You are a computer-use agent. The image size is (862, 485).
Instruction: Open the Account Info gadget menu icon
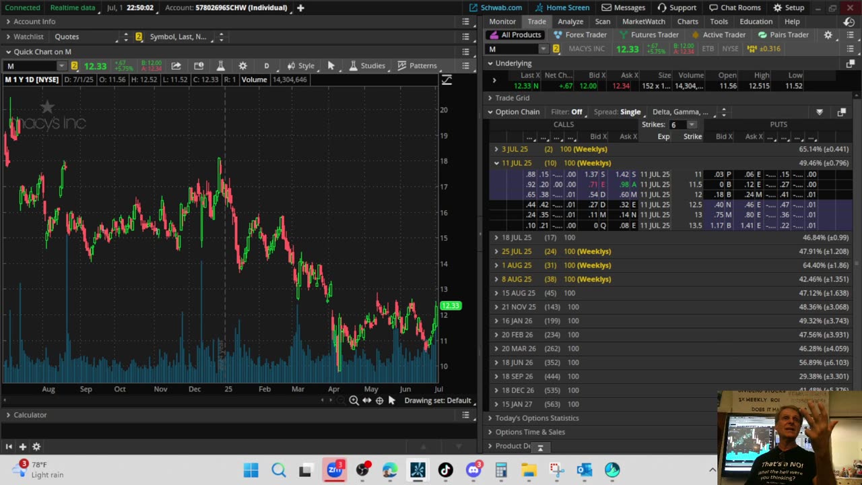pyautogui.click(x=465, y=22)
